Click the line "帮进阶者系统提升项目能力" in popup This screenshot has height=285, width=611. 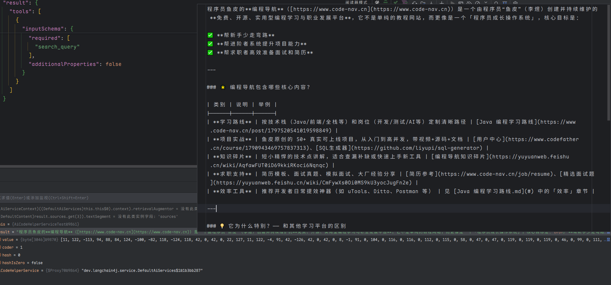coord(262,44)
